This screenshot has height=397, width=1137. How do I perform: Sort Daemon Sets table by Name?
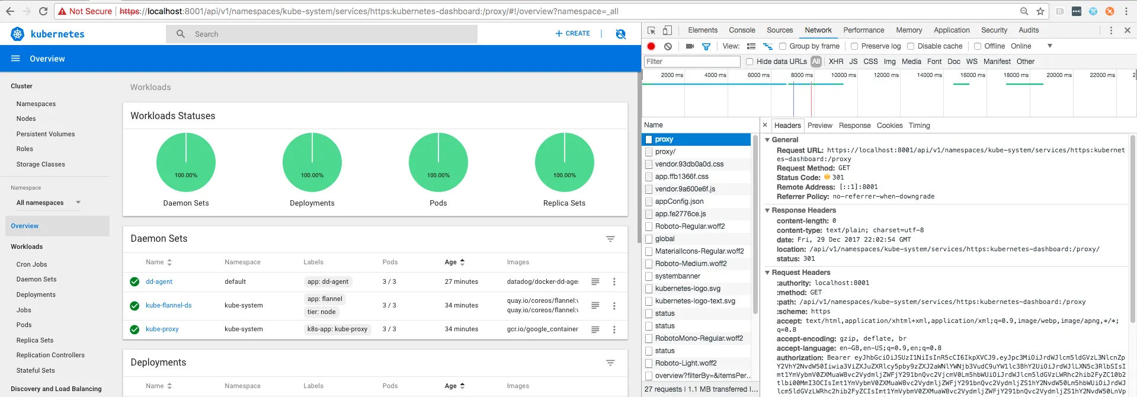159,262
